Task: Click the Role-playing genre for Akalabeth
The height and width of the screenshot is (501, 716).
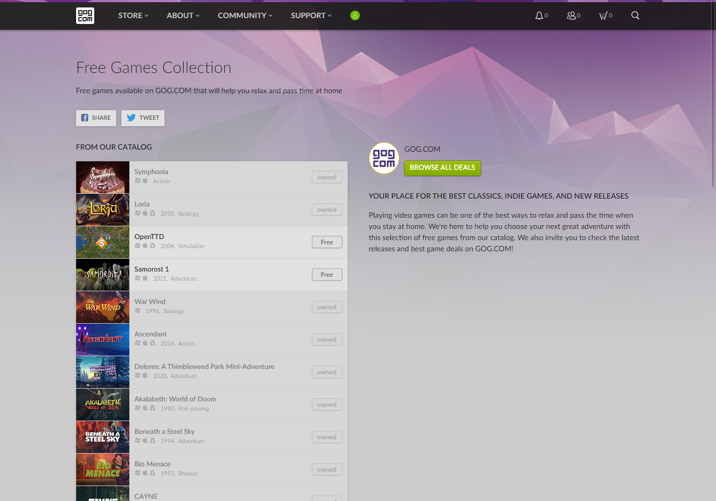Action: pos(193,408)
